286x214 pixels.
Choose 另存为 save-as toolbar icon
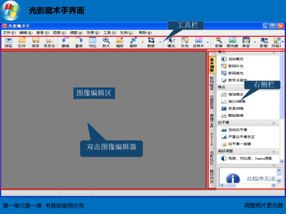pyautogui.click(x=49, y=42)
